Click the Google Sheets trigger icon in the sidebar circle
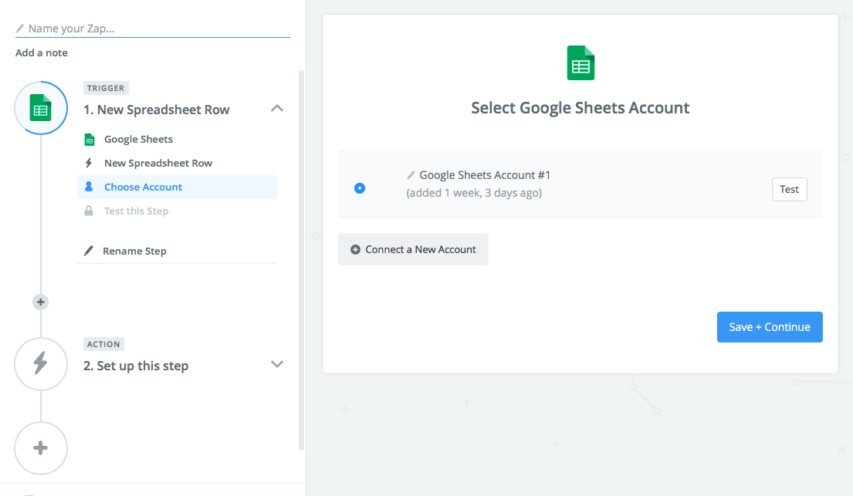 point(40,108)
